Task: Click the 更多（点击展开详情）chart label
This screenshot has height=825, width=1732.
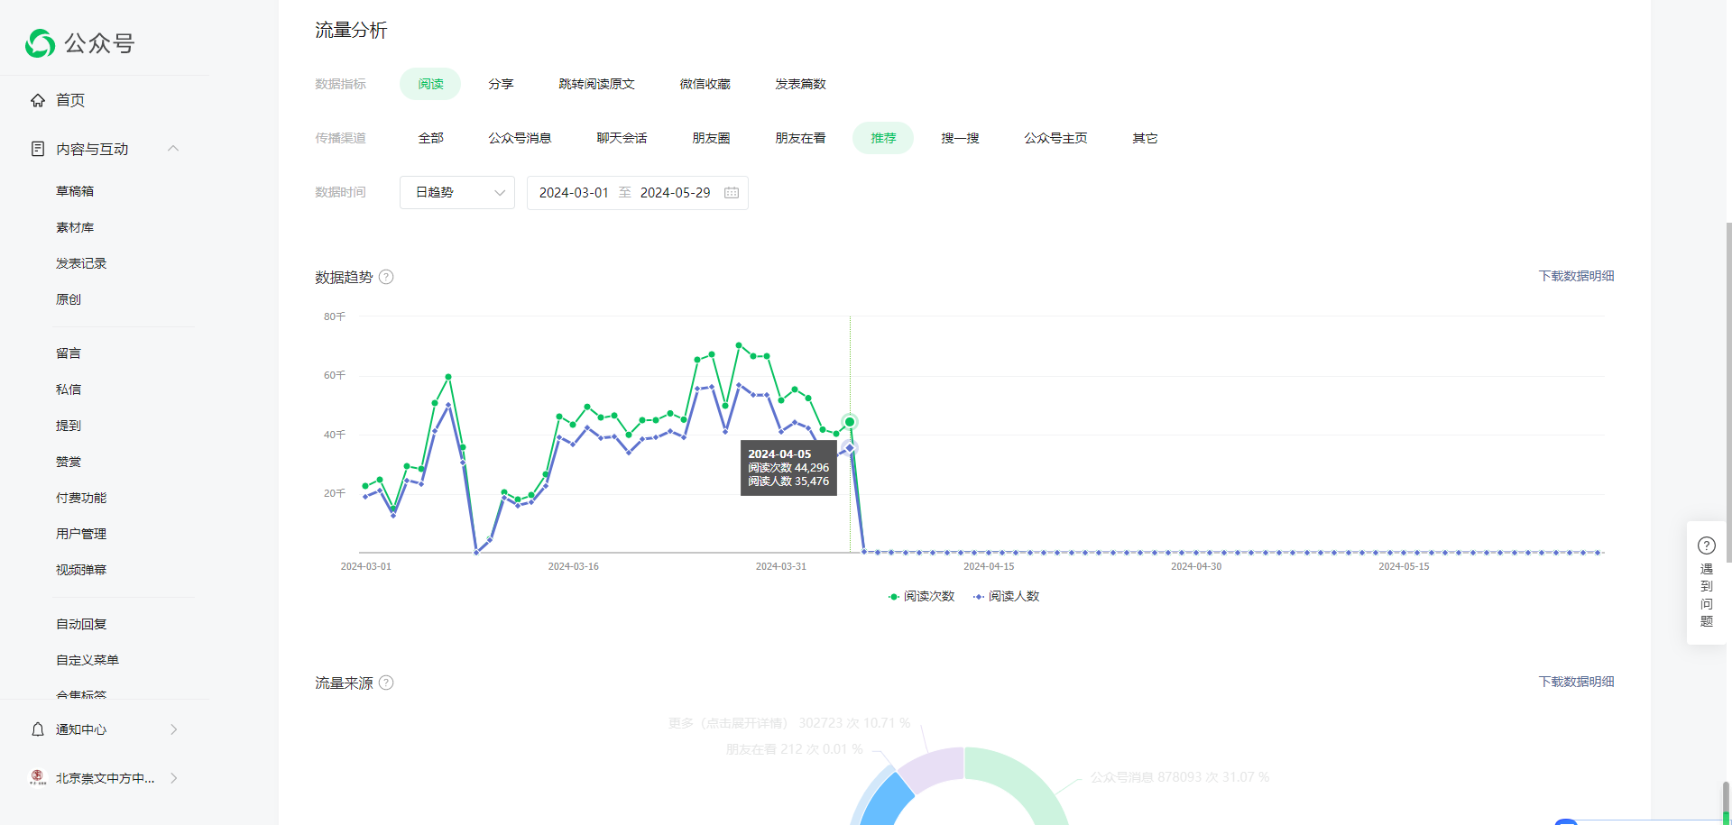Action: [789, 723]
